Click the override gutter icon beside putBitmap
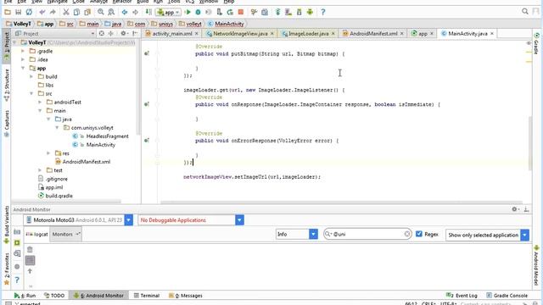Viewport: 543px width, 305px height. coord(147,53)
